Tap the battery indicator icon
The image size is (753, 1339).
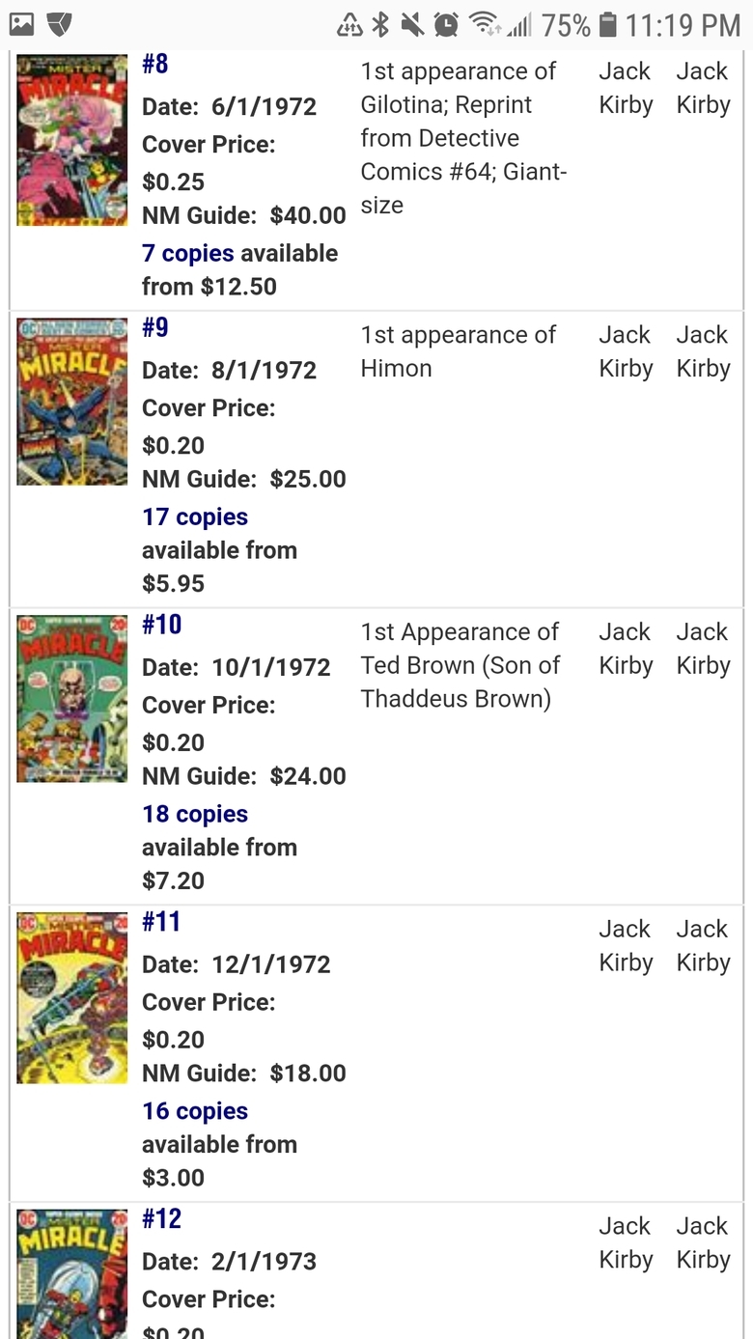[607, 24]
